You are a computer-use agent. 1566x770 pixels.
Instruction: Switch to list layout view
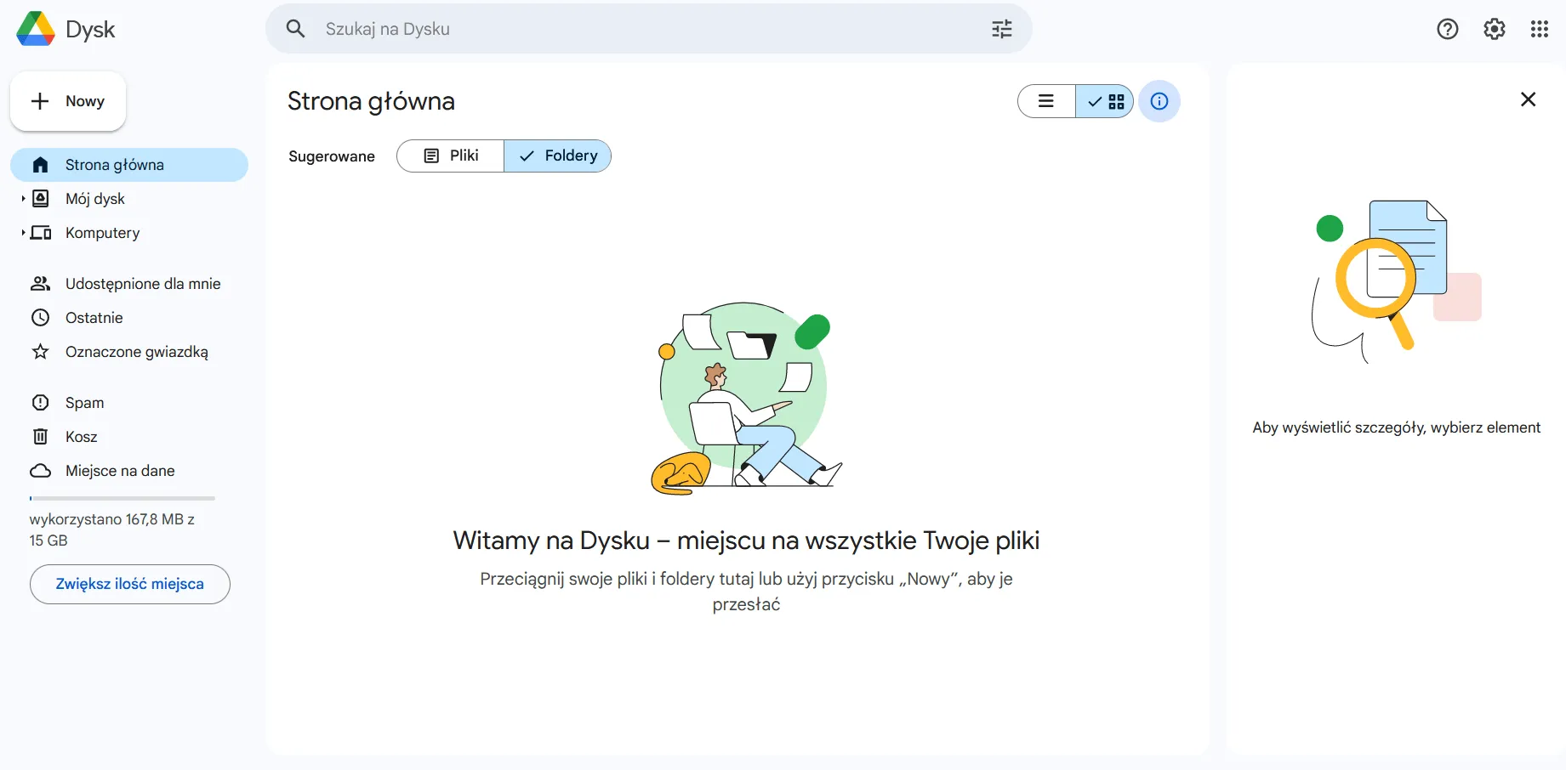pyautogui.click(x=1047, y=101)
